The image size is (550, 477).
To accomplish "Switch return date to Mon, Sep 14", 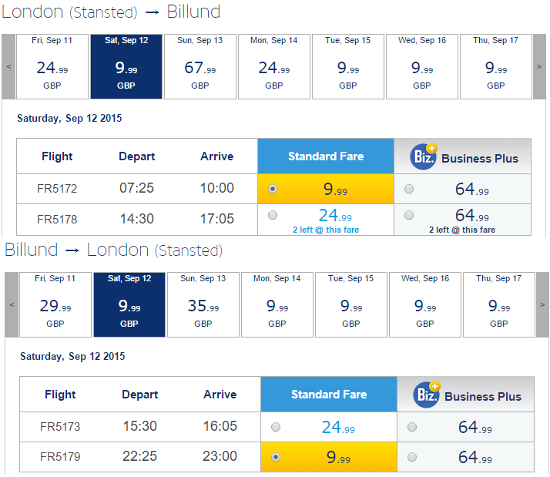I will point(277,304).
